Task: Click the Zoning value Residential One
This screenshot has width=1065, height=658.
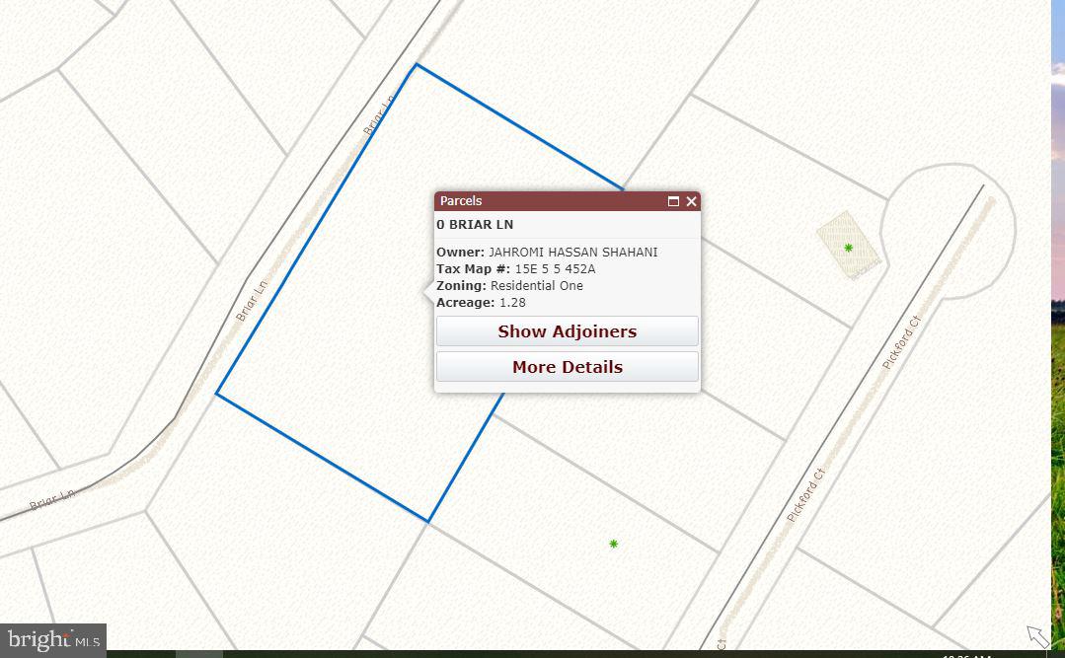Action: [x=536, y=286]
